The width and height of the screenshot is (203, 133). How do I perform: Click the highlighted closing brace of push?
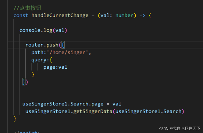[24, 82]
